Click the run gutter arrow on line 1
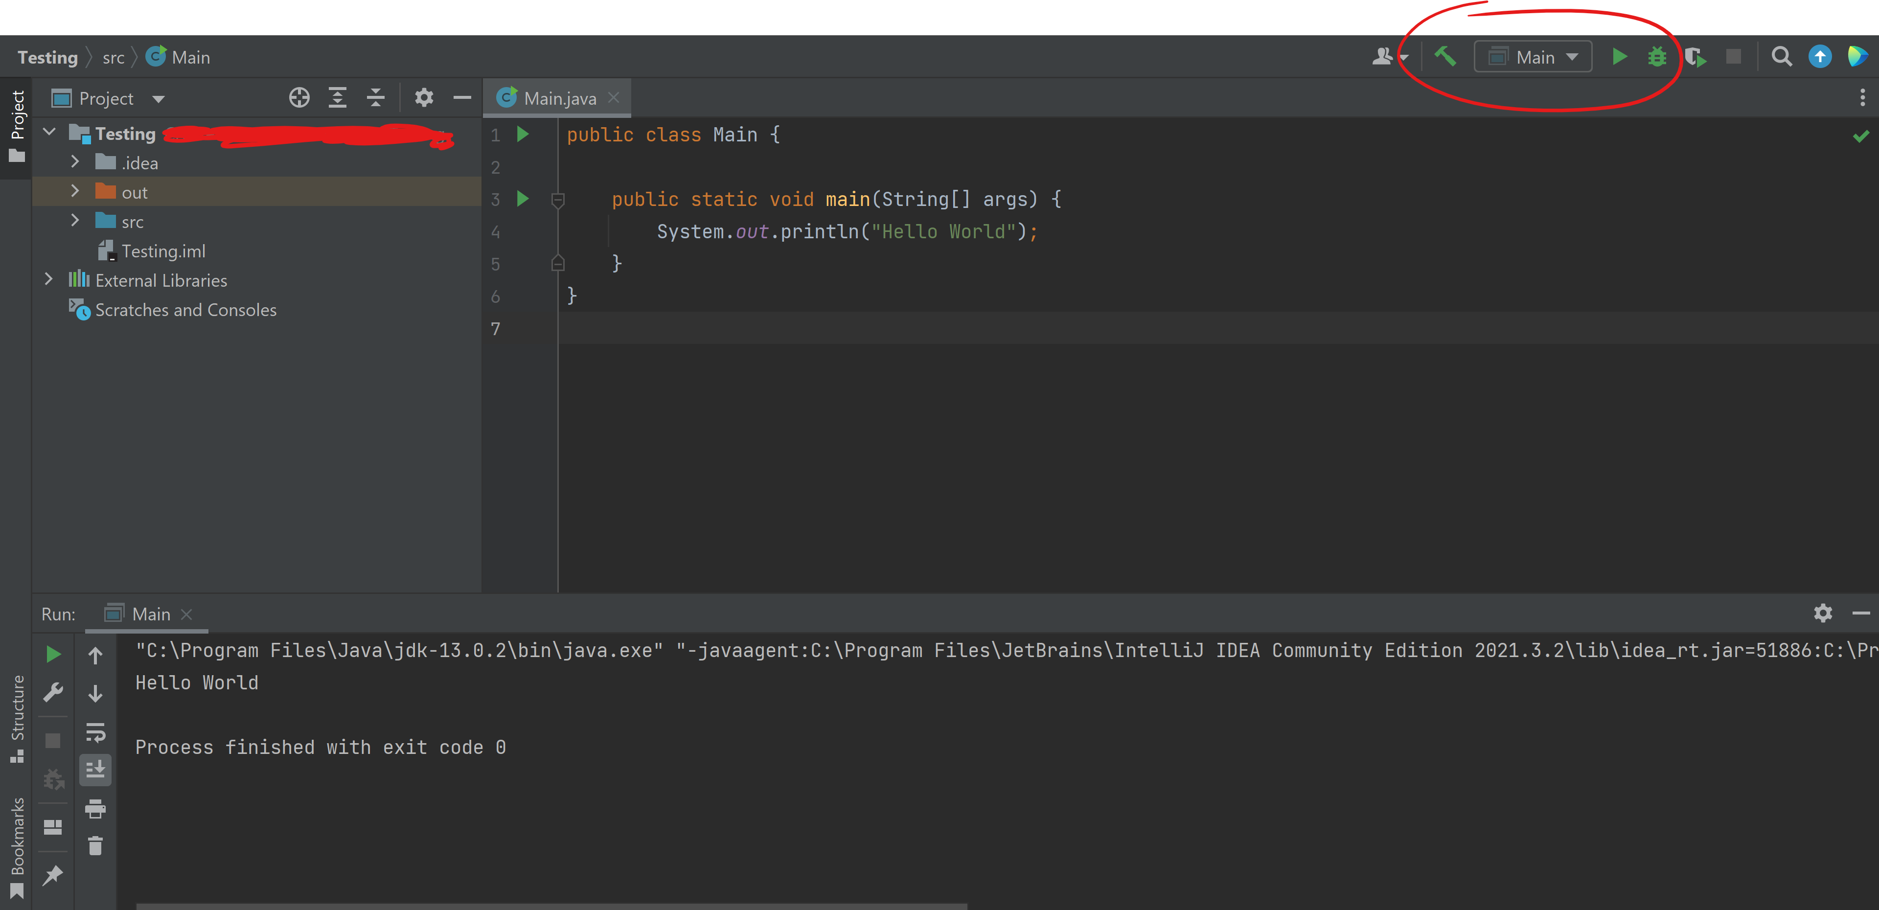Viewport: 1879px width, 910px height. point(522,134)
